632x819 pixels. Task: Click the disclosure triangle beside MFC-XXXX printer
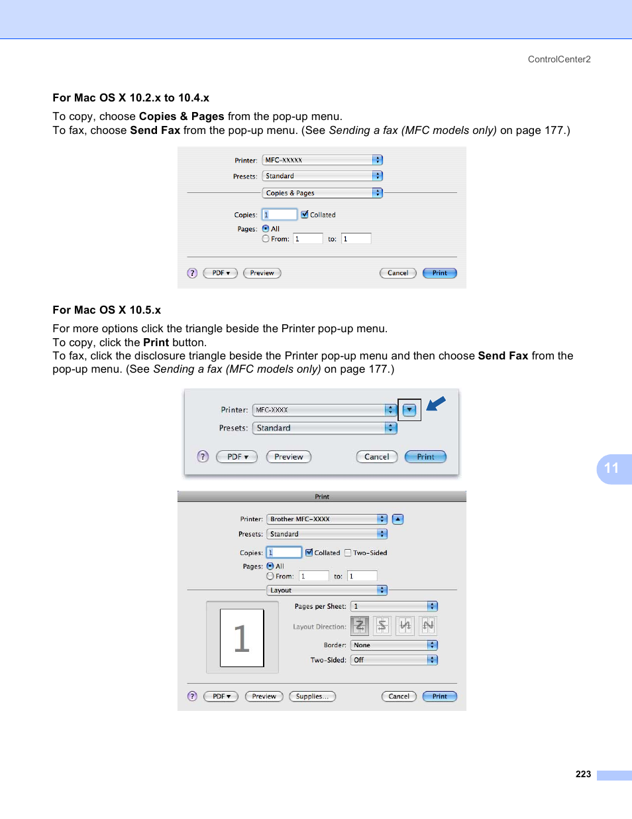(409, 410)
